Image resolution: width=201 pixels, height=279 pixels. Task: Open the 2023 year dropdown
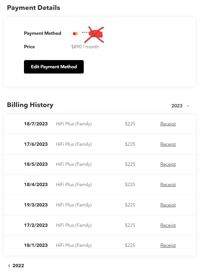click(x=180, y=106)
